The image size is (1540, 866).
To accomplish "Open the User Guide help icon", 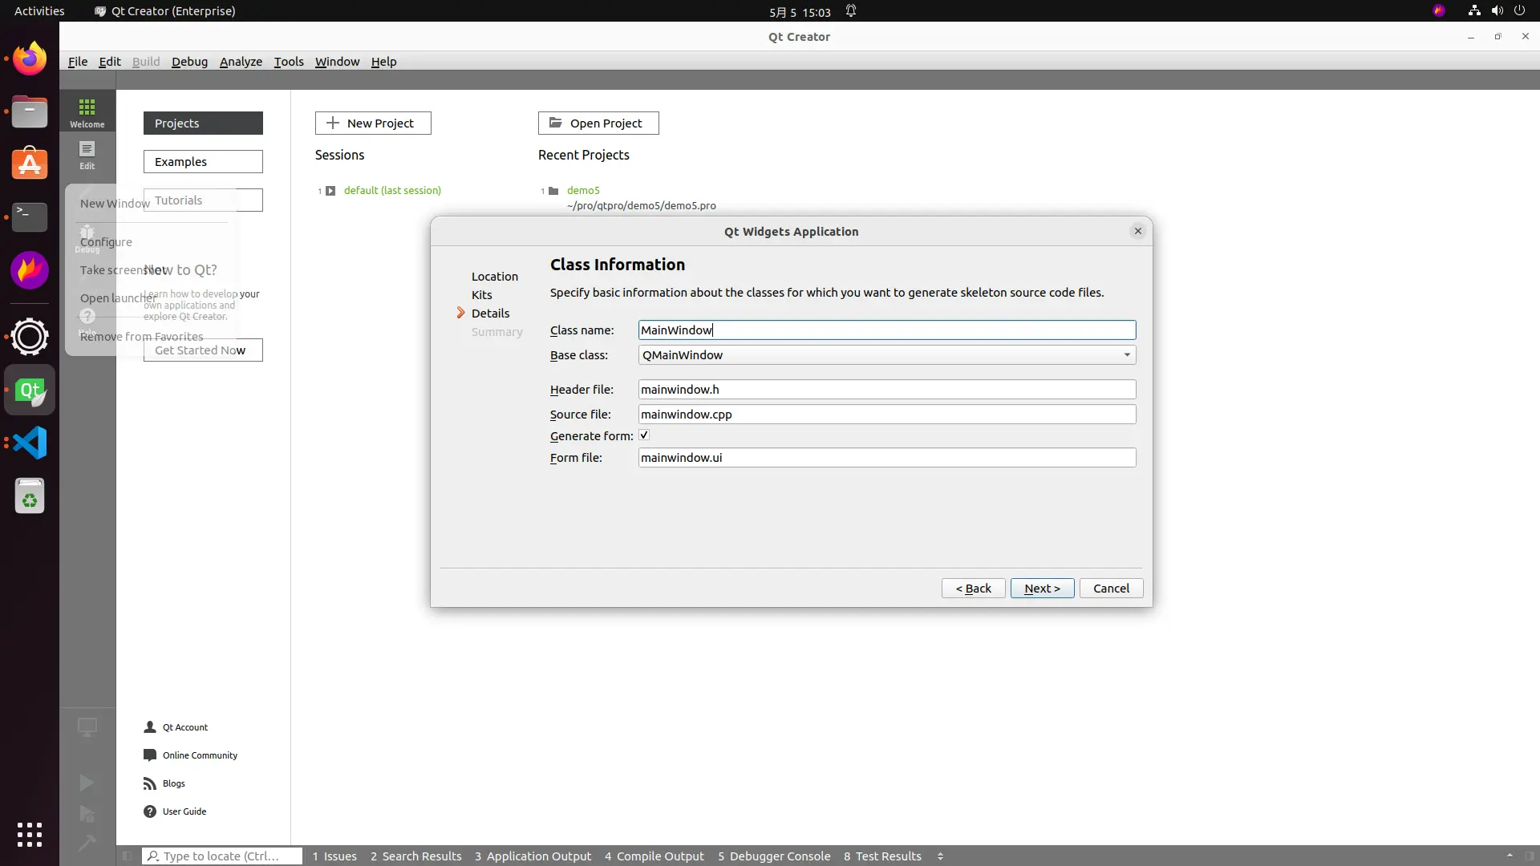I will [150, 811].
